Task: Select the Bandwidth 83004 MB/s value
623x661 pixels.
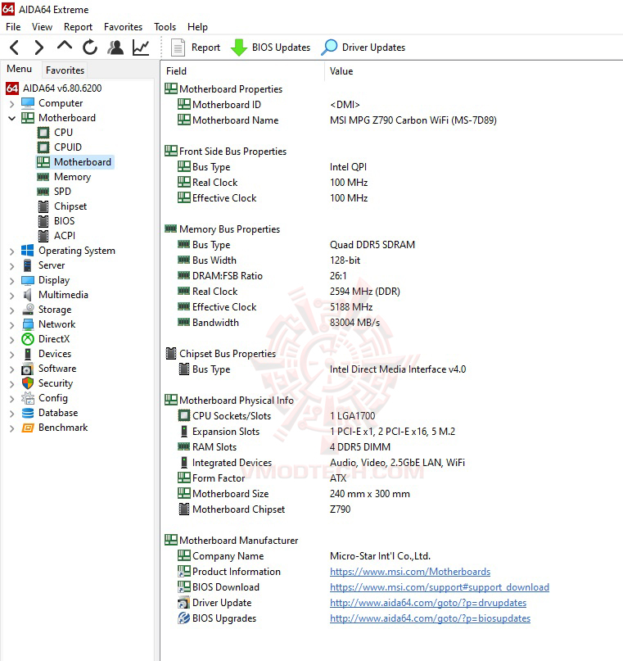Action: coord(354,323)
